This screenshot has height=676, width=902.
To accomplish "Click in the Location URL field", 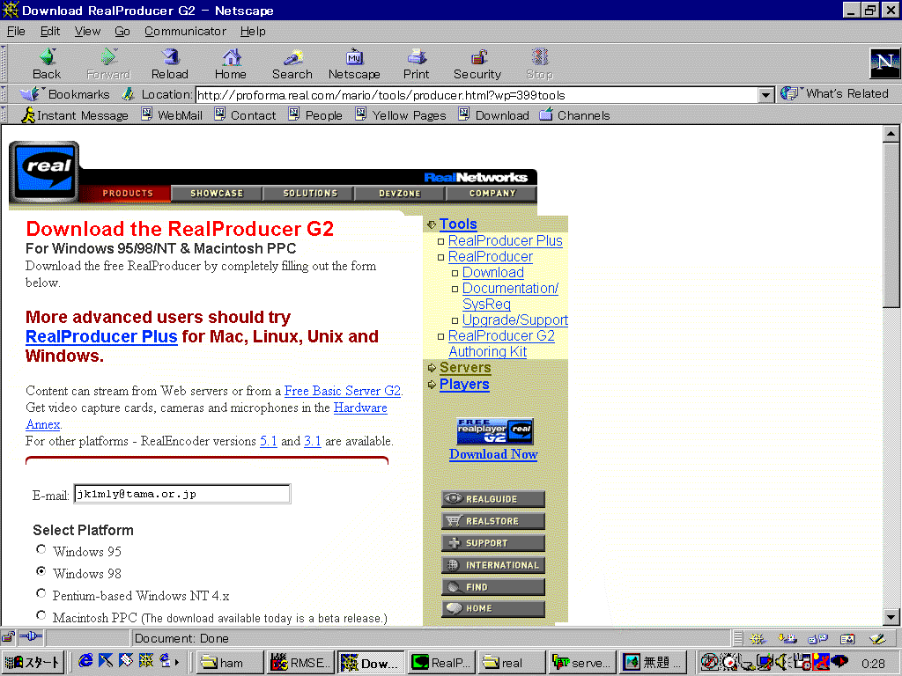I will (477, 95).
